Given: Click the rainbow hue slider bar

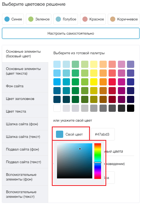Looking at the screenshot, I should pos(98,161).
